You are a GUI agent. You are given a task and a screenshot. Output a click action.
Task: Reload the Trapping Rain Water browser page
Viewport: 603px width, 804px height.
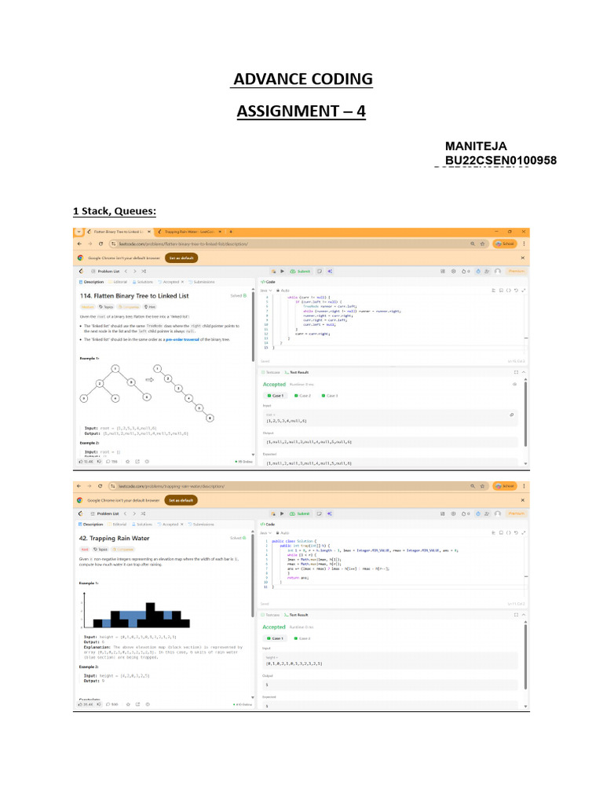100,486
